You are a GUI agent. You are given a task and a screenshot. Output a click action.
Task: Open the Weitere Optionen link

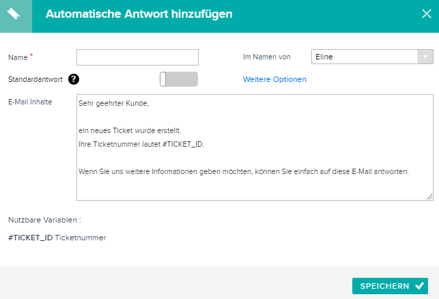274,79
